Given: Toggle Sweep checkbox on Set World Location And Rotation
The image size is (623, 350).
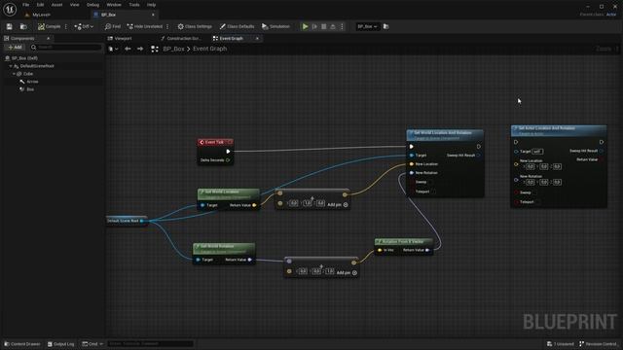Looking at the screenshot, I should (430, 182).
